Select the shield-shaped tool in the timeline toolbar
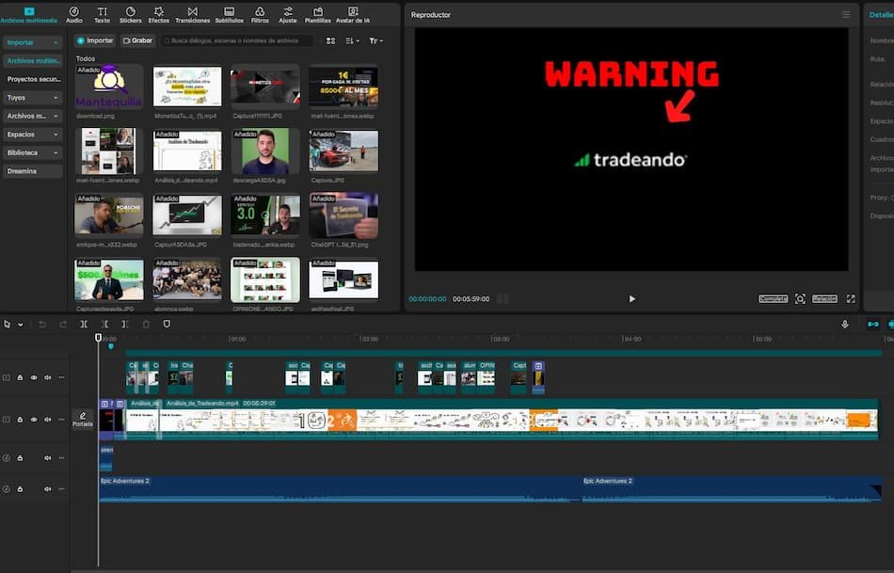 [x=167, y=324]
